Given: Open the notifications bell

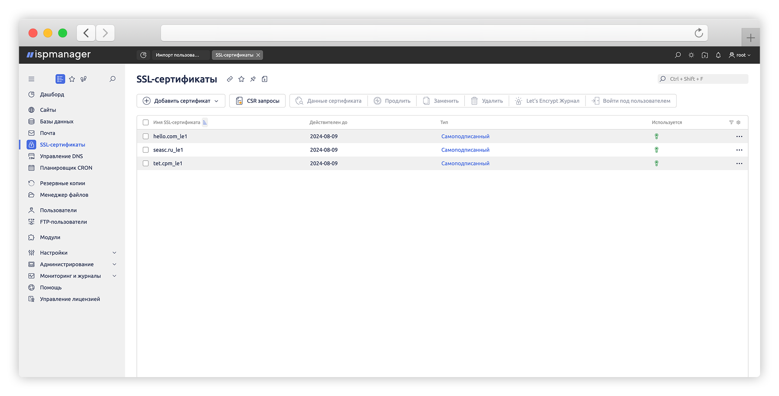Looking at the screenshot, I should pyautogui.click(x=718, y=55).
